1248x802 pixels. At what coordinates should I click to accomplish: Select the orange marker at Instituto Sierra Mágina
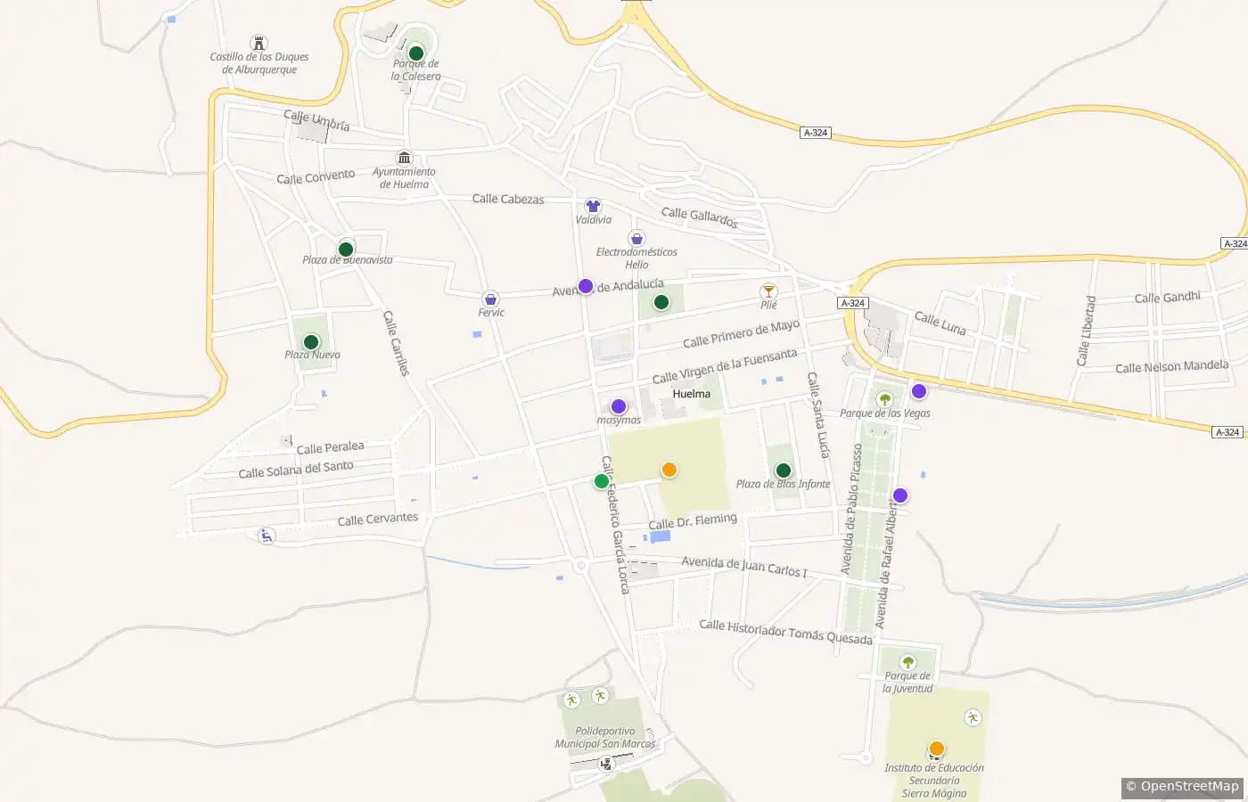tap(936, 749)
